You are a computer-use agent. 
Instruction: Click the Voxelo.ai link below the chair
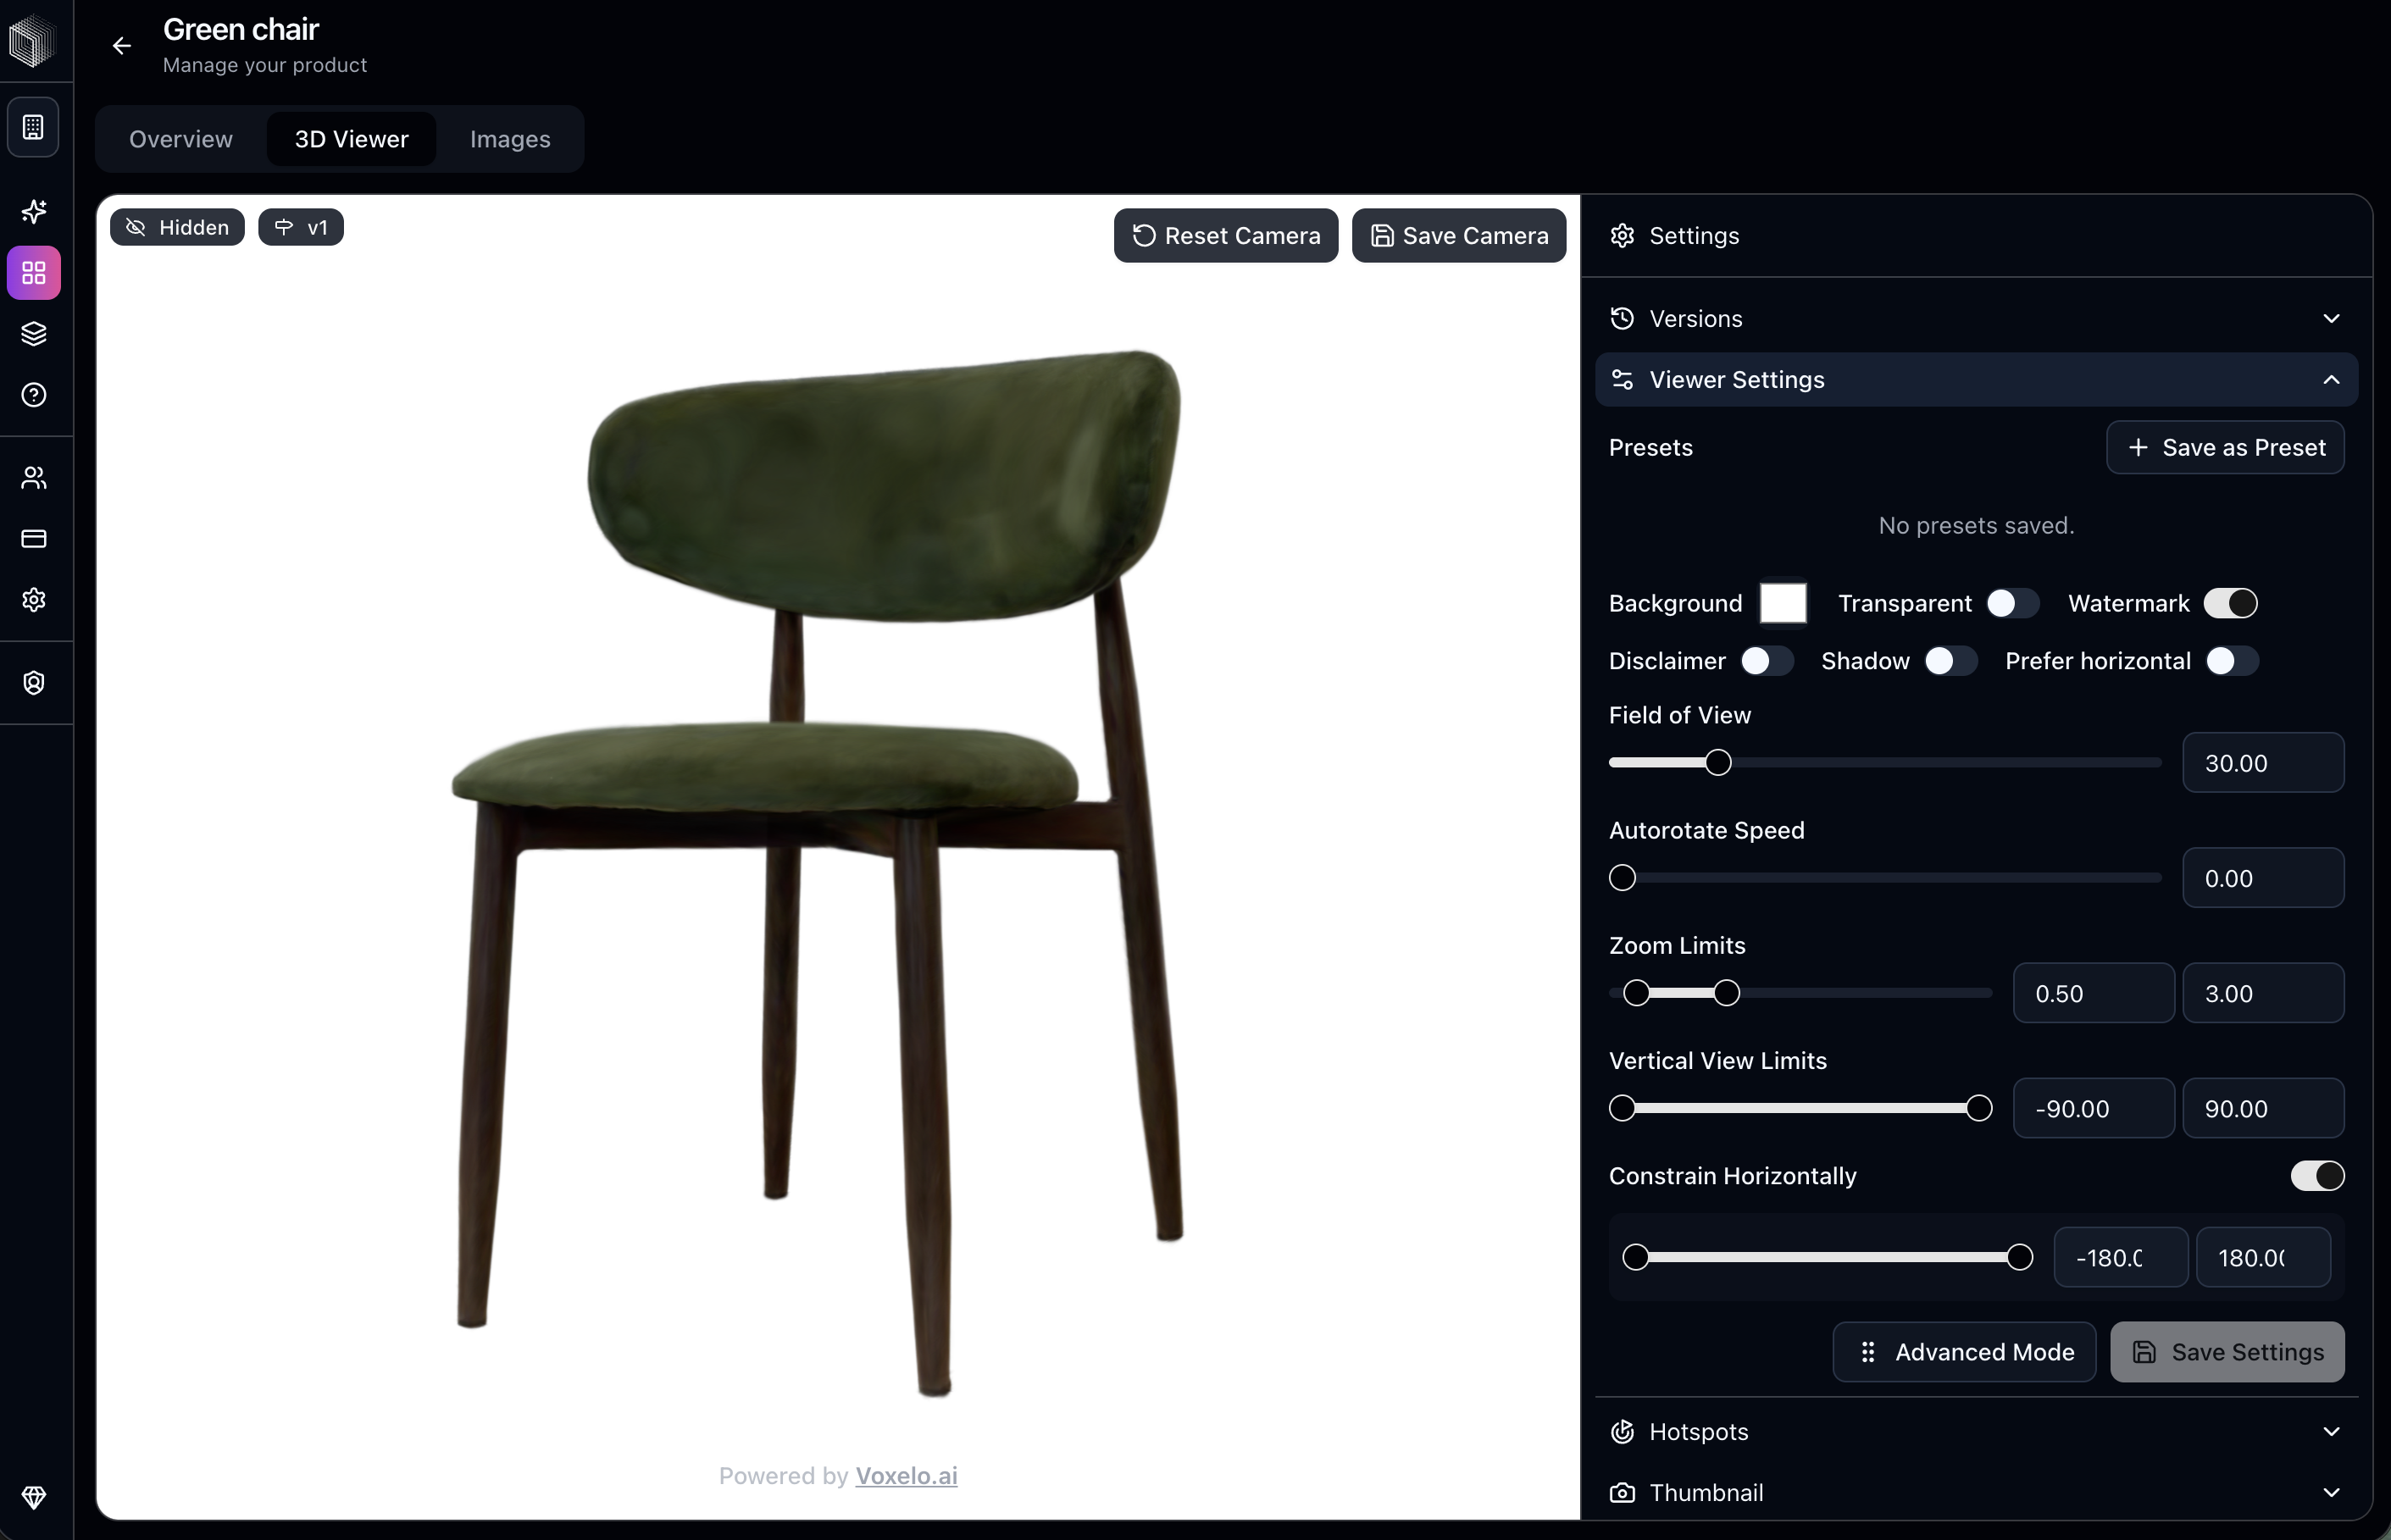(906, 1475)
